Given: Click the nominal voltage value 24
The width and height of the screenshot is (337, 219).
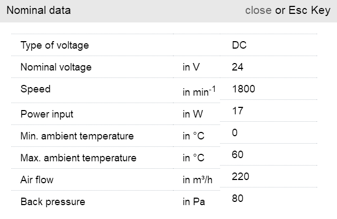Looking at the screenshot, I should [238, 67].
